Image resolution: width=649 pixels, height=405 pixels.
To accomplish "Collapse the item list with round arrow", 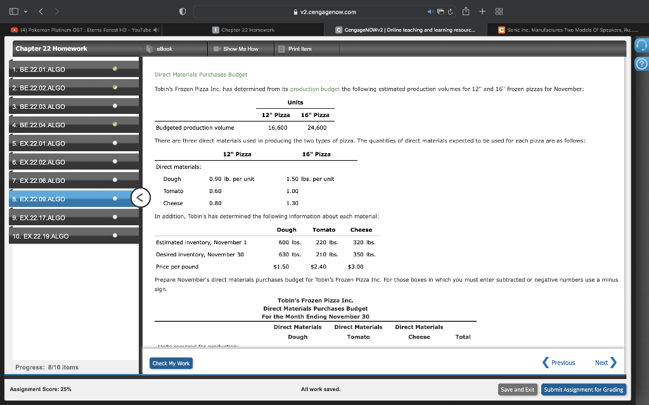I will (x=140, y=197).
